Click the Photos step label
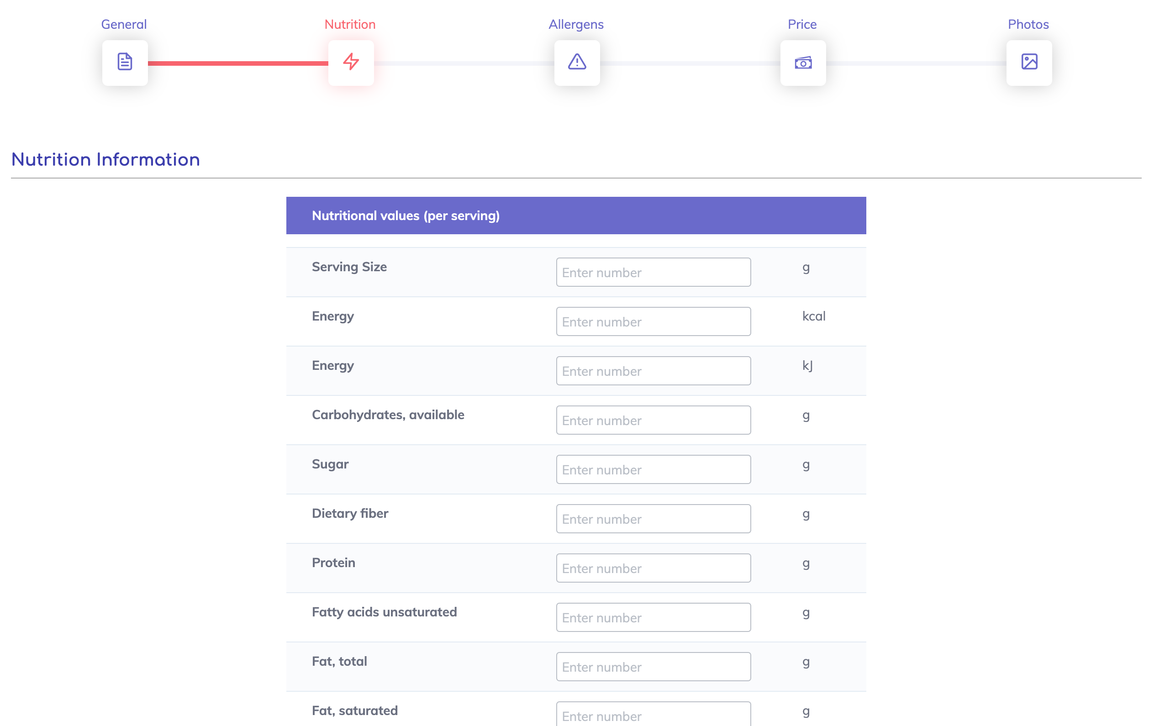The height and width of the screenshot is (726, 1149). point(1028,24)
